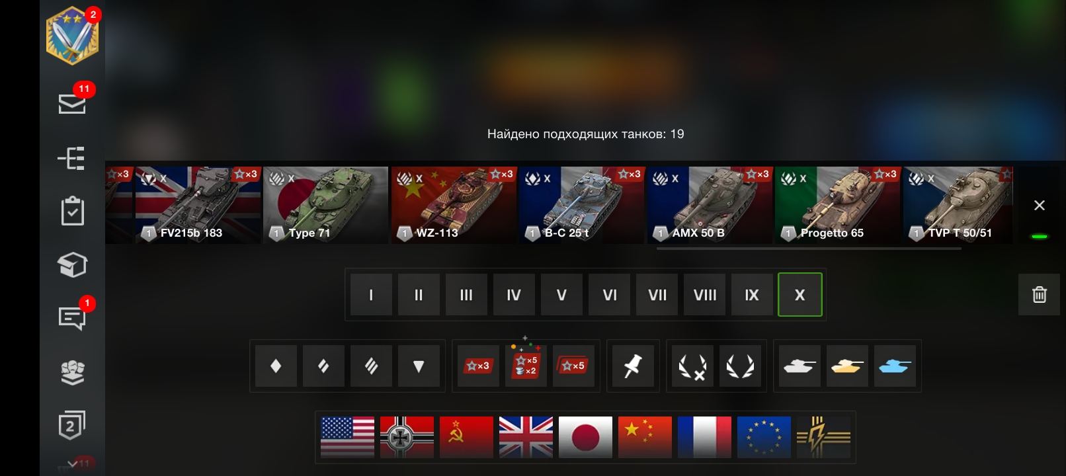Select the Progetto 65 tank
The height and width of the screenshot is (476, 1066).
click(837, 205)
